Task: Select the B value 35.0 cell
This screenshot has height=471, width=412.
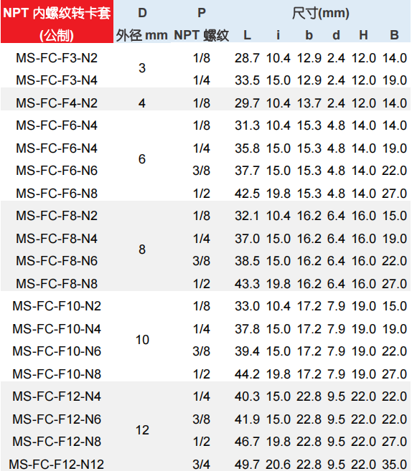Action: [x=394, y=465]
